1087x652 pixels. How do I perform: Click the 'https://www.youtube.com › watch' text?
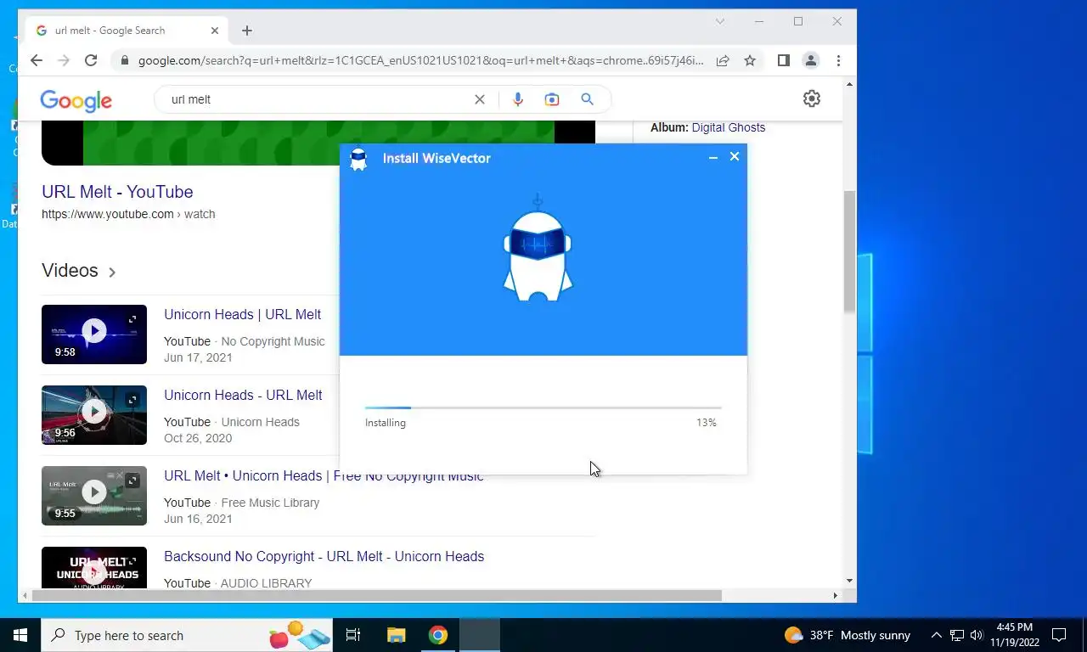(x=128, y=214)
